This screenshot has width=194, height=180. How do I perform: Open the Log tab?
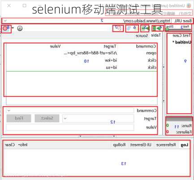pos(185,145)
